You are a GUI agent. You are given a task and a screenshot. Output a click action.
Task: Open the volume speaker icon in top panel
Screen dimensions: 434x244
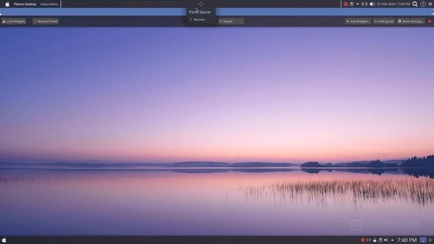(372, 4)
